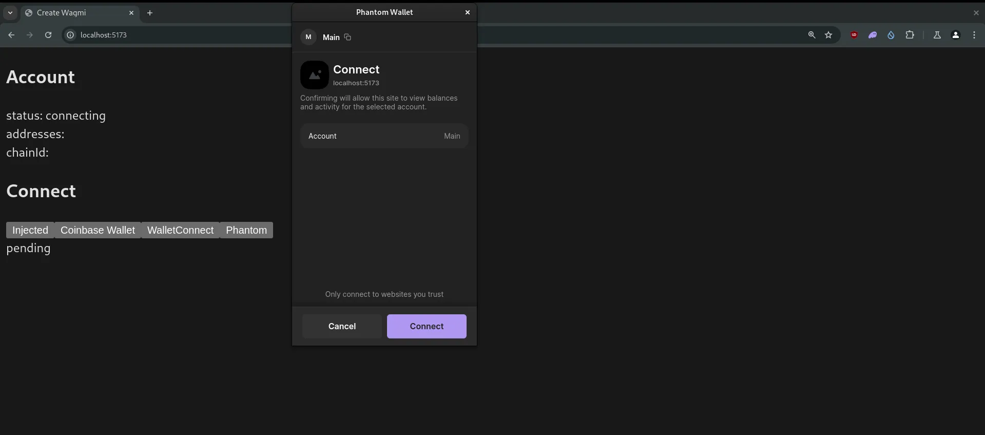The height and width of the screenshot is (435, 985).
Task: Open the tab search dropdown arrow
Action: point(10,13)
